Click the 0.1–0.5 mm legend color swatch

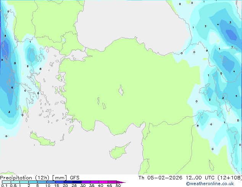pos(6,182)
